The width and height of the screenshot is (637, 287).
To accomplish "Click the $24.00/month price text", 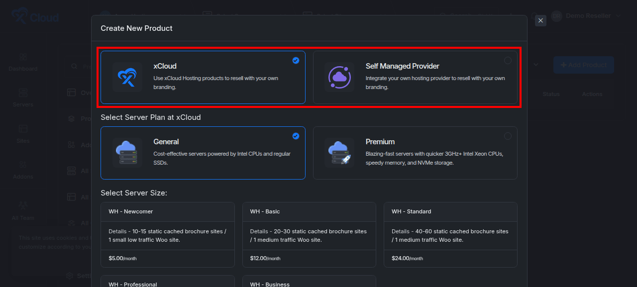I will click(x=407, y=259).
